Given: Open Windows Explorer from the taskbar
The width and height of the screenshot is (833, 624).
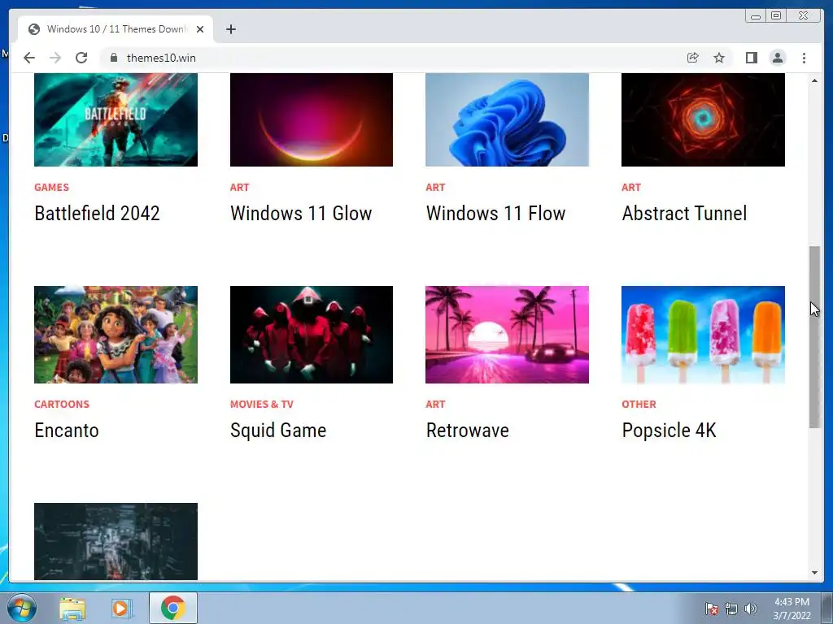Looking at the screenshot, I should pos(72,609).
